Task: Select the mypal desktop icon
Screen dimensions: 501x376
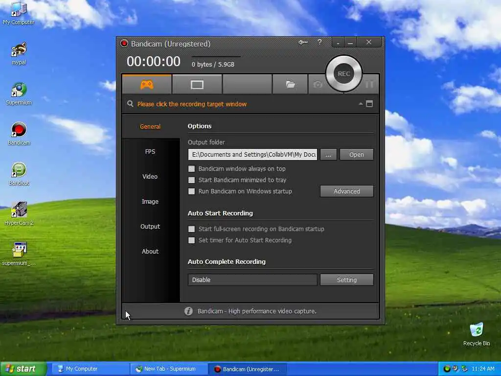Action: (x=19, y=53)
